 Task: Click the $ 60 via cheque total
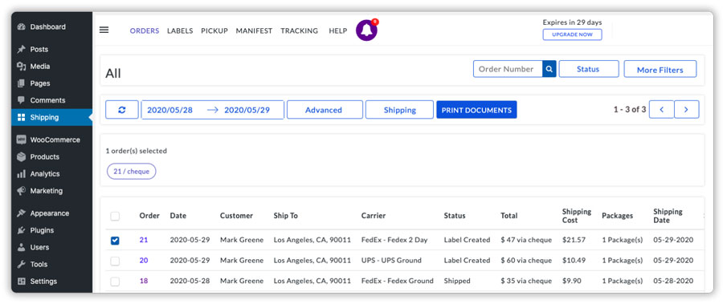pyautogui.click(x=526, y=260)
